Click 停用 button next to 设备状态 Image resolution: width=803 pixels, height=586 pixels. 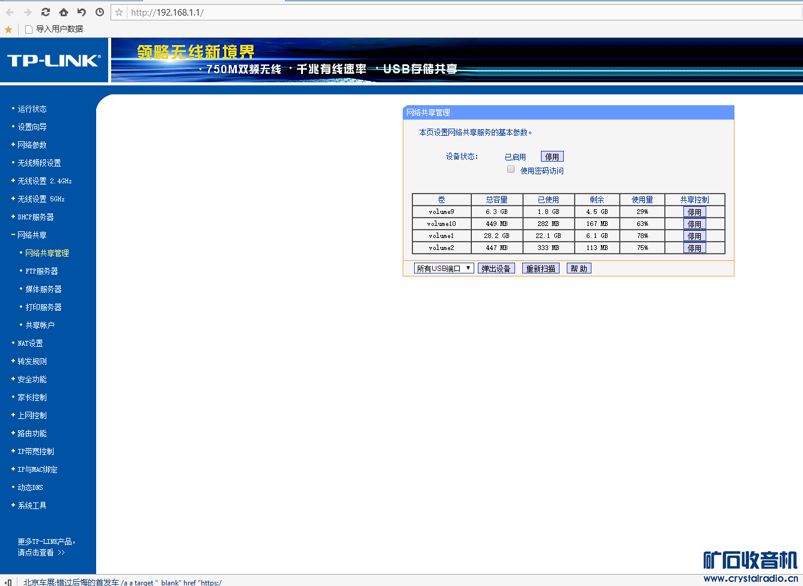(552, 157)
